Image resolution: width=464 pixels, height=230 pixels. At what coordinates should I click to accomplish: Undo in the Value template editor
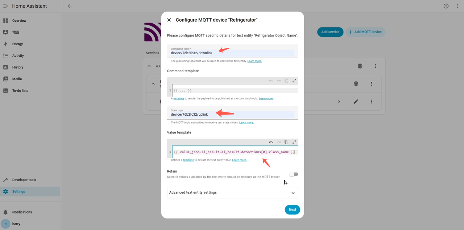coord(271,142)
